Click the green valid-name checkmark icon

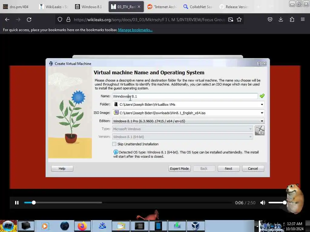click(262, 96)
